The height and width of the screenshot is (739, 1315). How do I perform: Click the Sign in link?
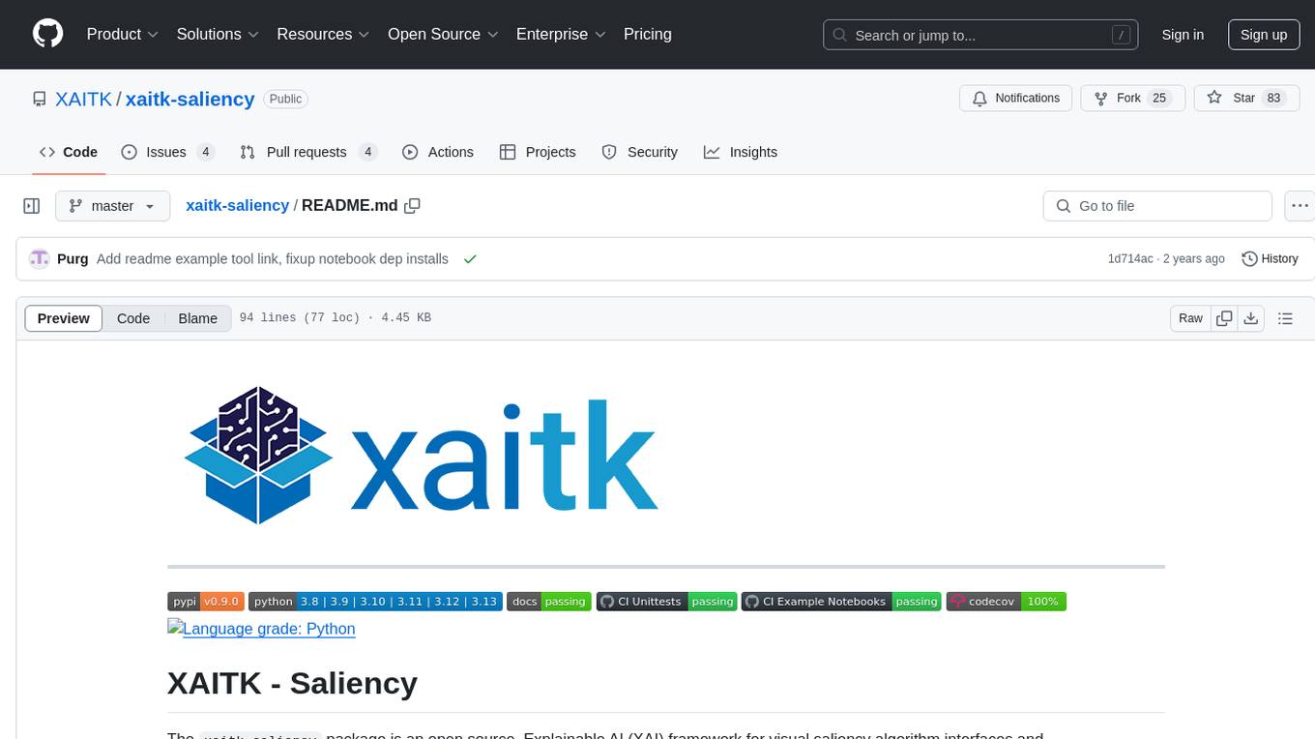point(1183,35)
